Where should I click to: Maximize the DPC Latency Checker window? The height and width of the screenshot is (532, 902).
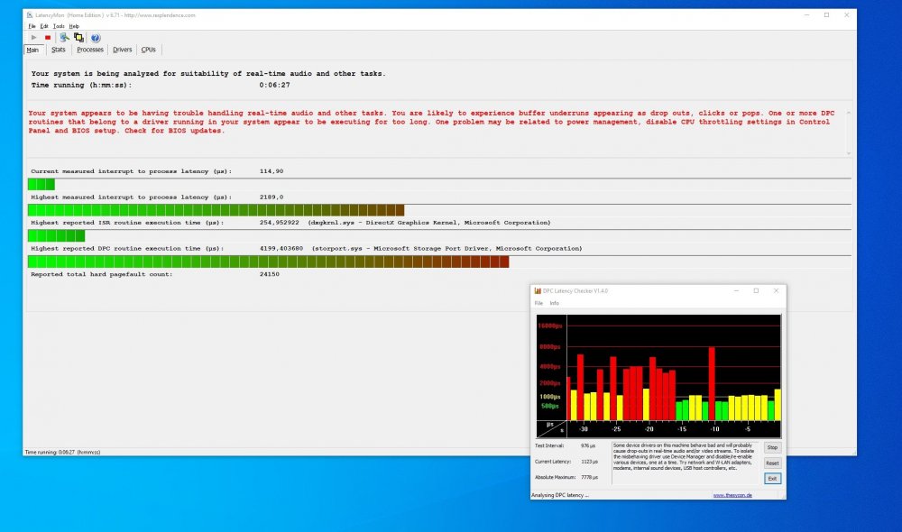pos(756,291)
